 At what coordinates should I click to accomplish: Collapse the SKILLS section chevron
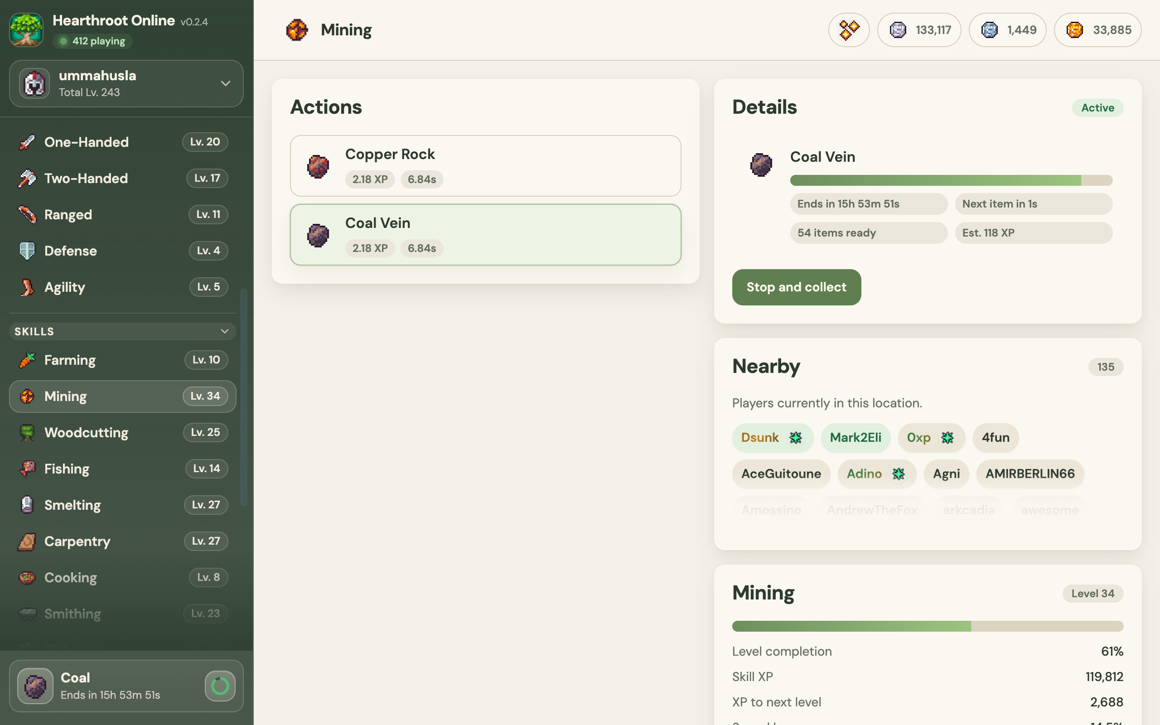(x=225, y=331)
